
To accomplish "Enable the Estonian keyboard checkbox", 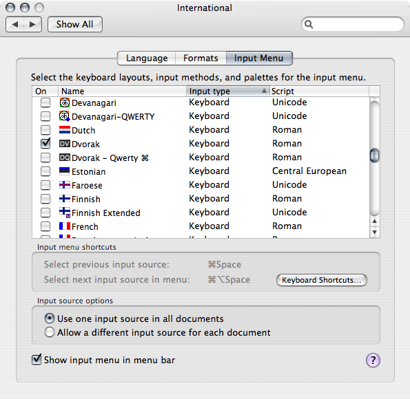I will click(45, 171).
